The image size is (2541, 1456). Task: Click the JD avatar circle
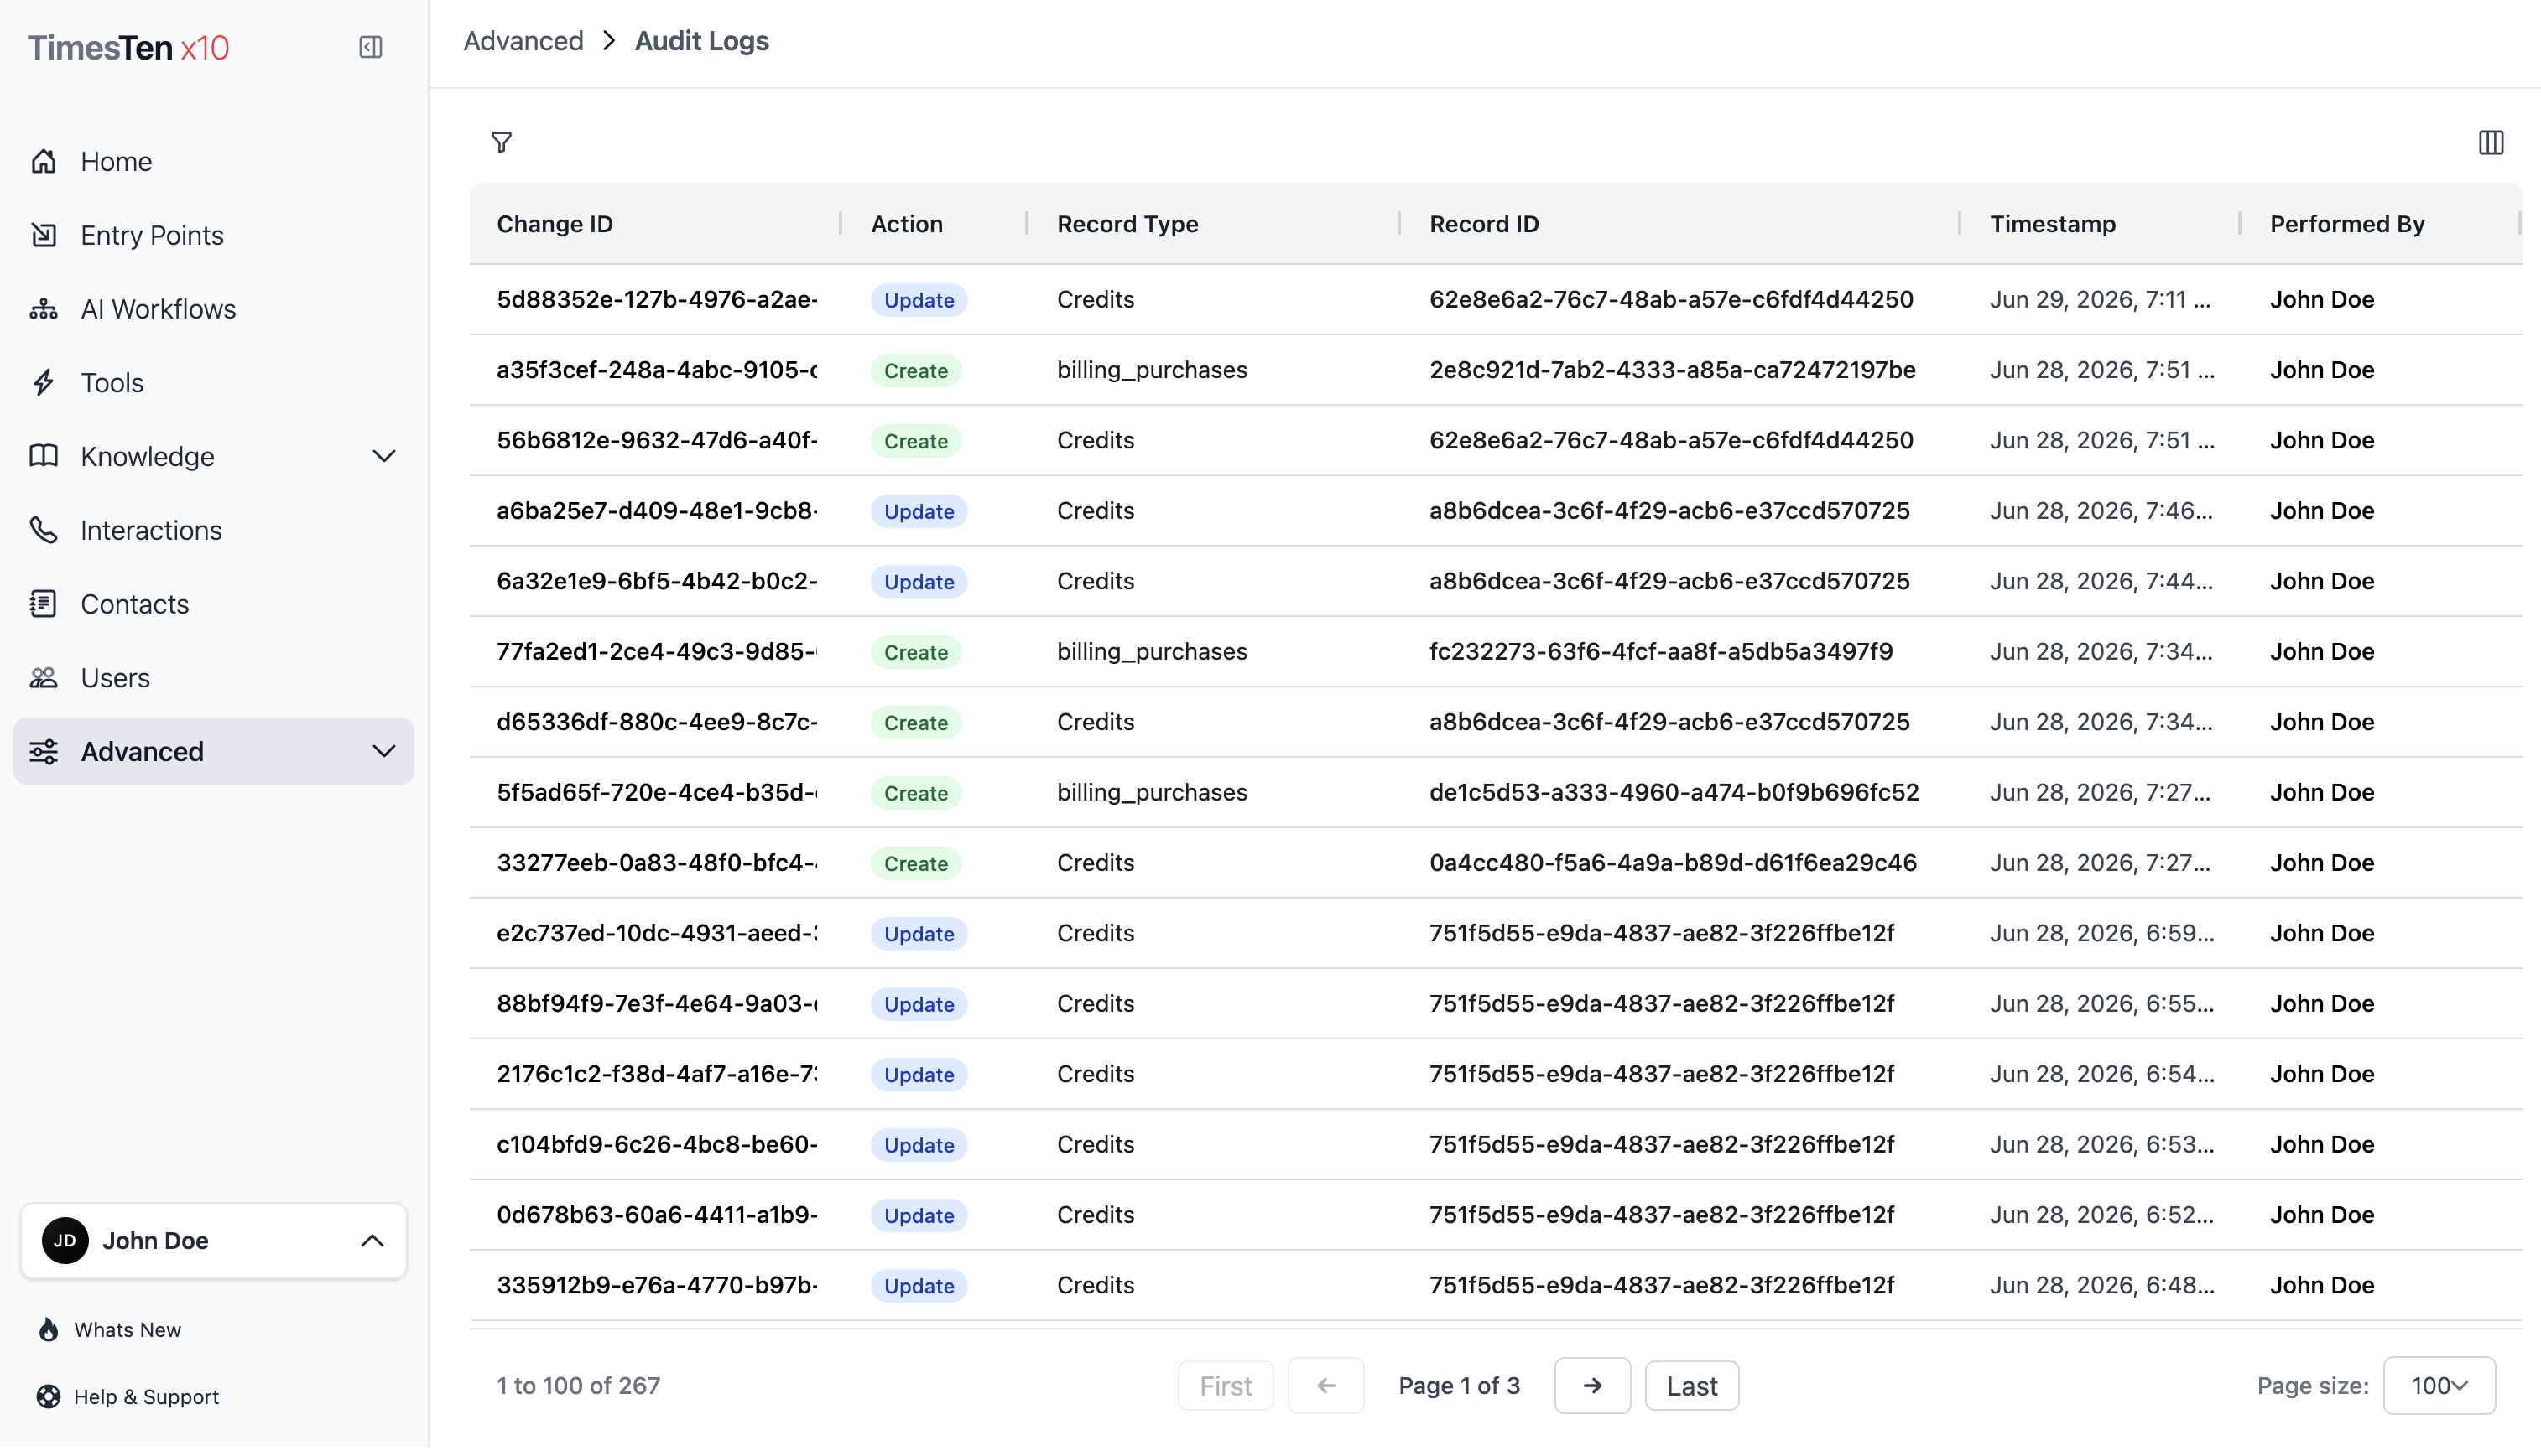click(x=65, y=1240)
